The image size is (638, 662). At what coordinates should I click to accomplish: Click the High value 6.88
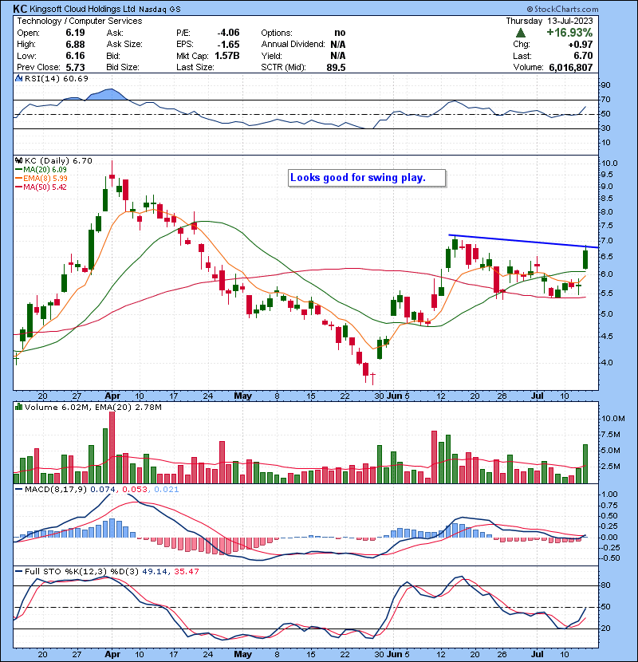click(75, 45)
